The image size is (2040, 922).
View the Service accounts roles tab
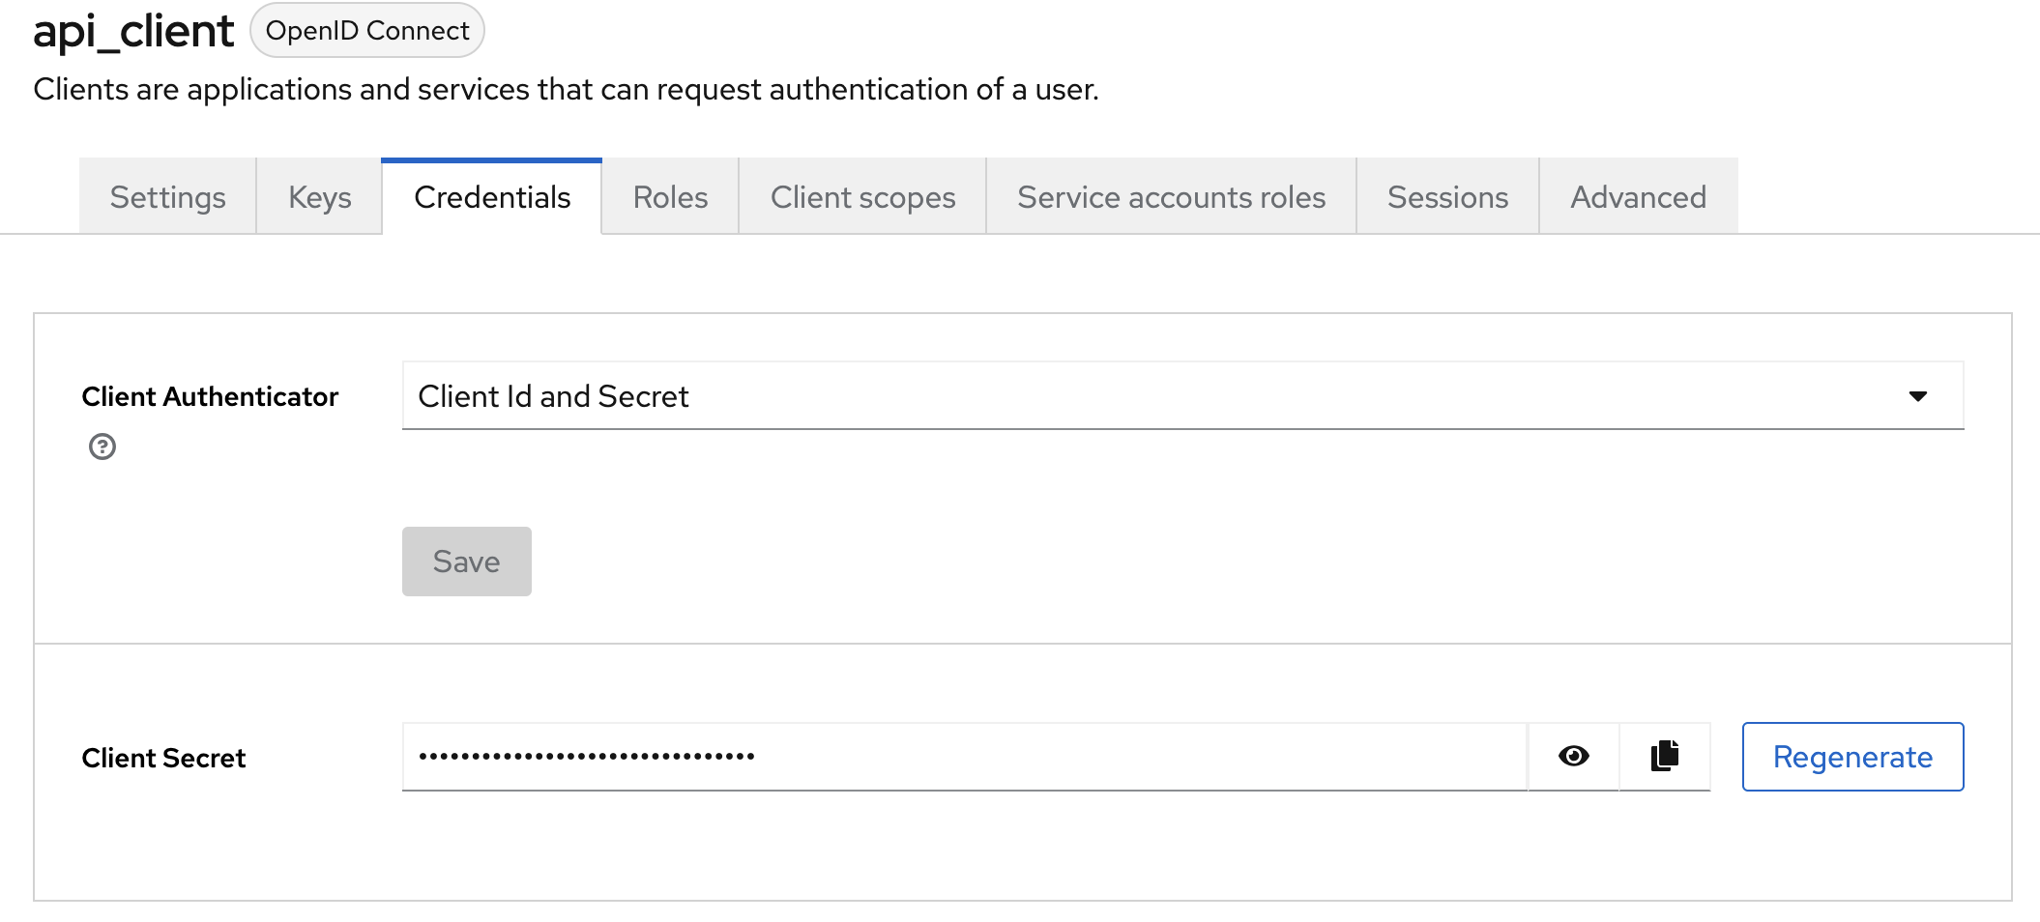tap(1171, 197)
